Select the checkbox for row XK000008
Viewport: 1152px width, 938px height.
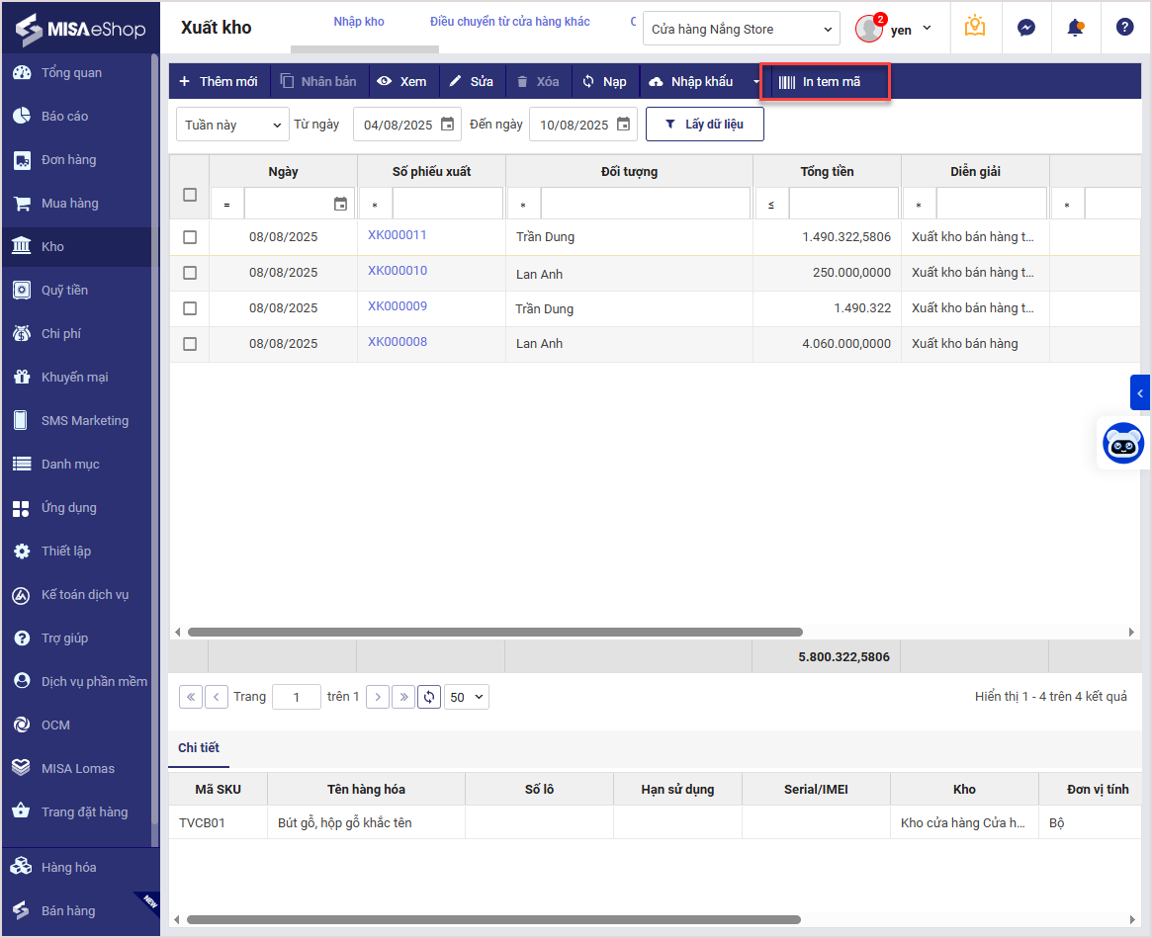click(190, 344)
